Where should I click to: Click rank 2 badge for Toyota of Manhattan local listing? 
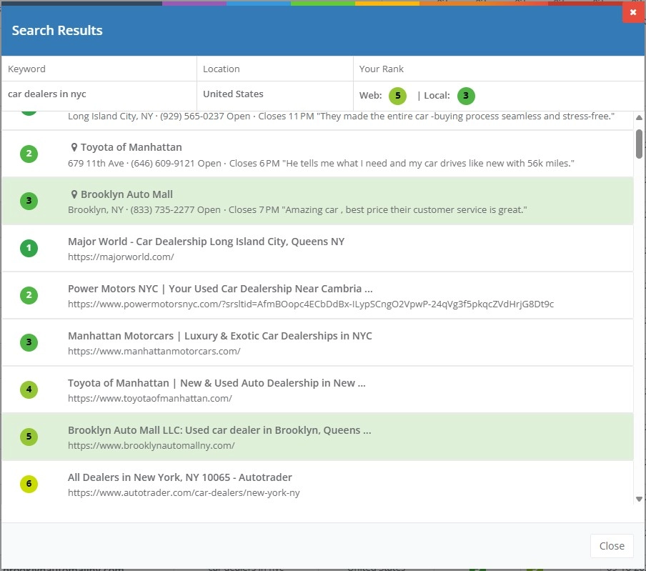pyautogui.click(x=29, y=154)
